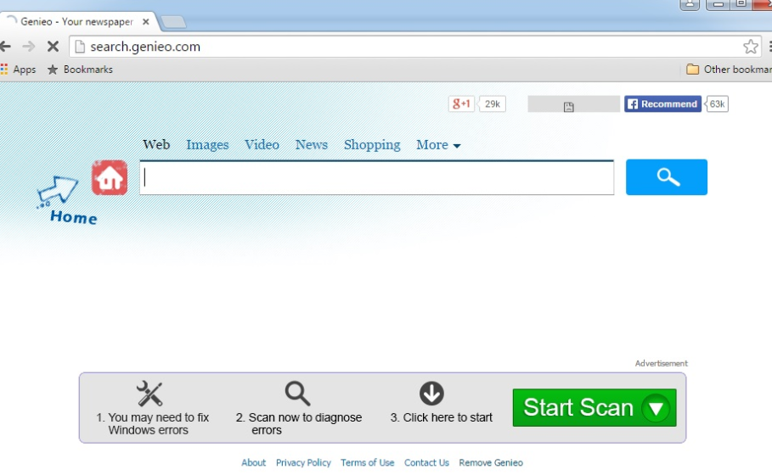This screenshot has width=772, height=475.
Task: Open the Contact Us link
Action: click(x=426, y=463)
